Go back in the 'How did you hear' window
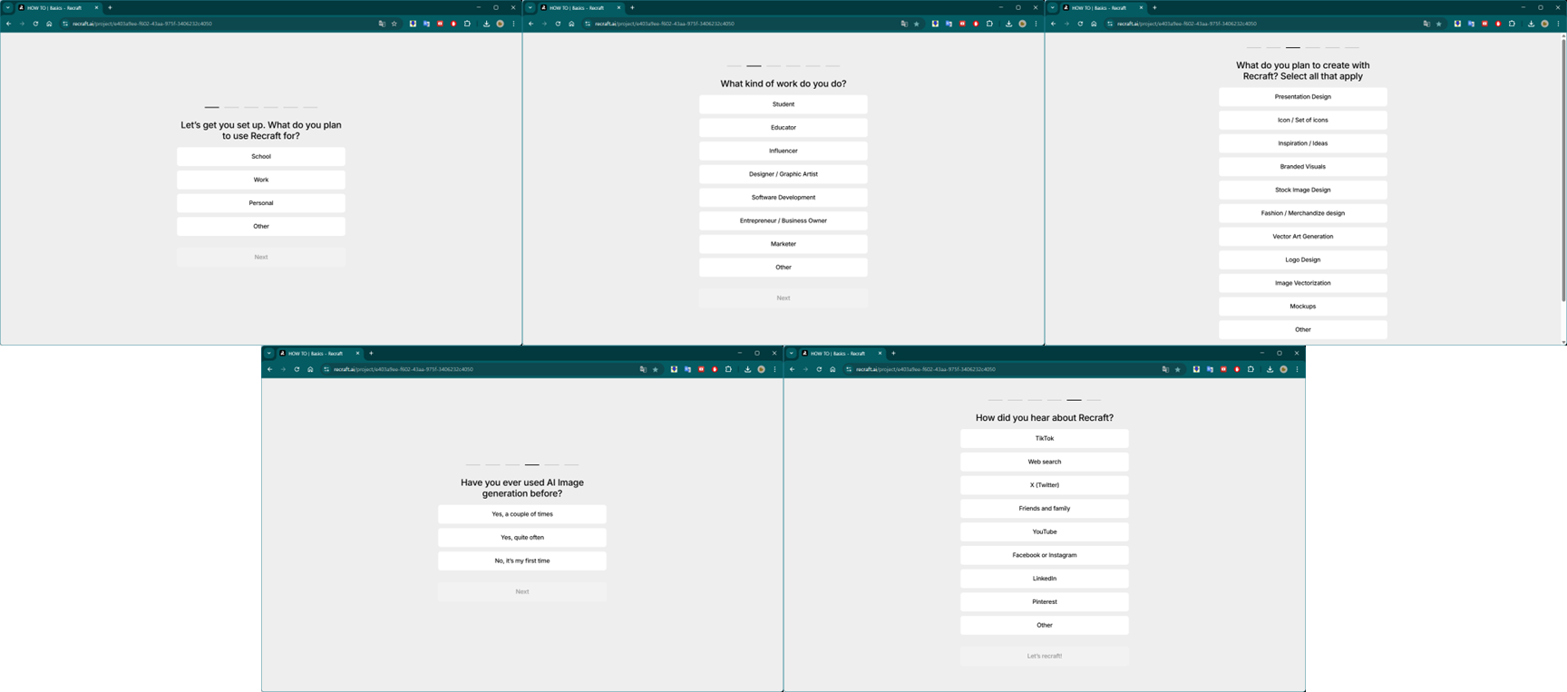This screenshot has width=1567, height=692. pos(793,369)
